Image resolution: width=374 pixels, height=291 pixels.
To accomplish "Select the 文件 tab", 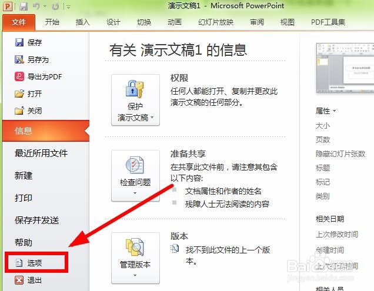I will point(19,22).
